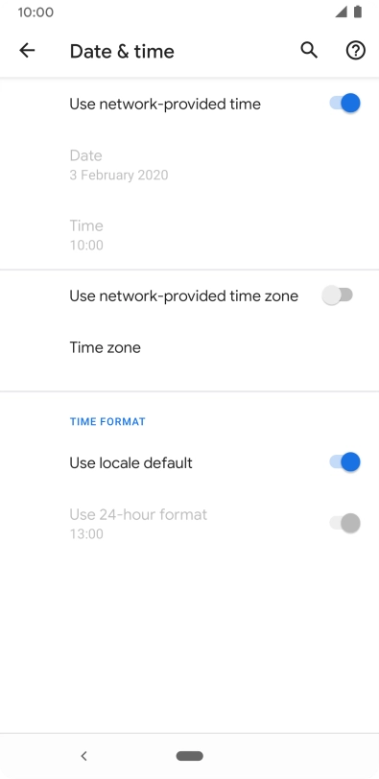Tap the battery status icon
Image resolution: width=379 pixels, height=779 pixels.
(358, 12)
